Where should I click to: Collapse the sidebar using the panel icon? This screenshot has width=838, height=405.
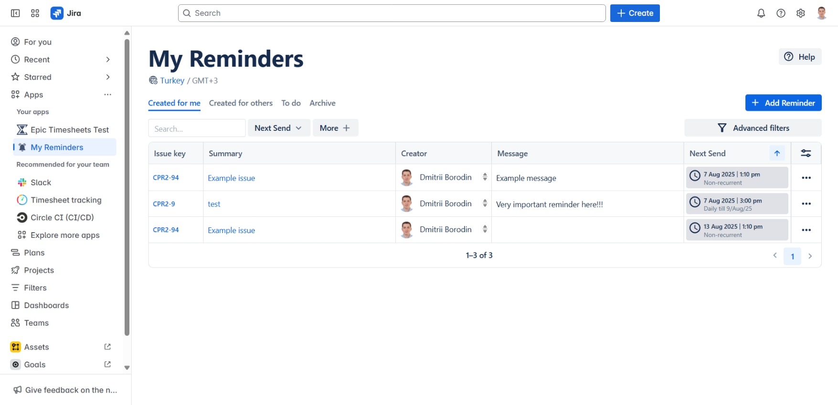(15, 13)
